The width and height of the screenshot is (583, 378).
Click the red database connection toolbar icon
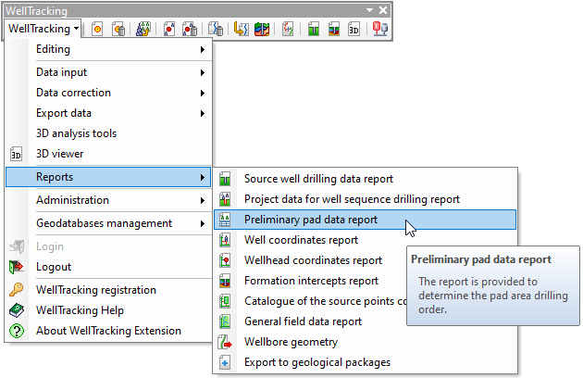click(x=380, y=29)
